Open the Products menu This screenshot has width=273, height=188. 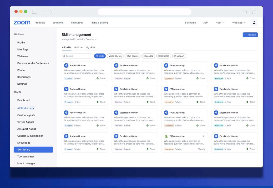[40, 23]
